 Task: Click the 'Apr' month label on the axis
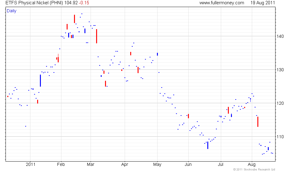click(x=125, y=165)
